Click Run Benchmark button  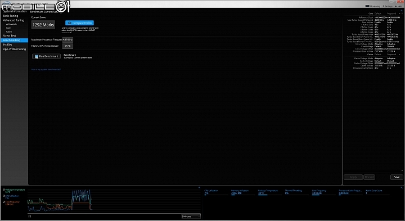point(47,56)
